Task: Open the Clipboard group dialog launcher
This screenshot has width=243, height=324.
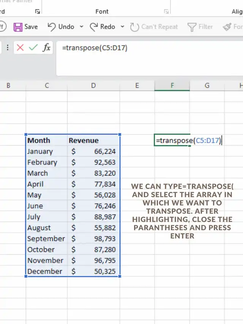Action: click(37, 12)
